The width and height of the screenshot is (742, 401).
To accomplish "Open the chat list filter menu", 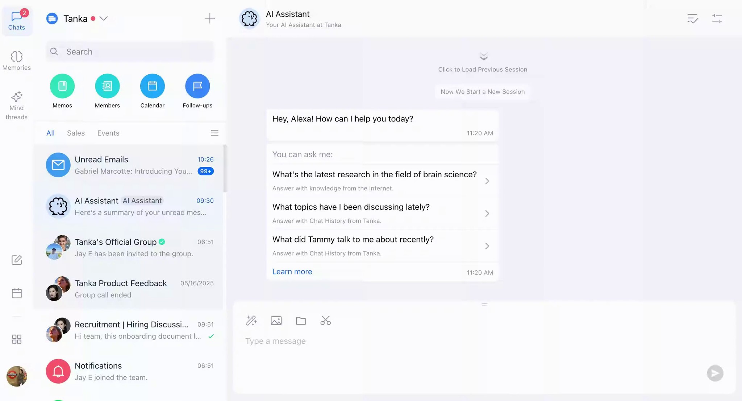I will pyautogui.click(x=214, y=133).
